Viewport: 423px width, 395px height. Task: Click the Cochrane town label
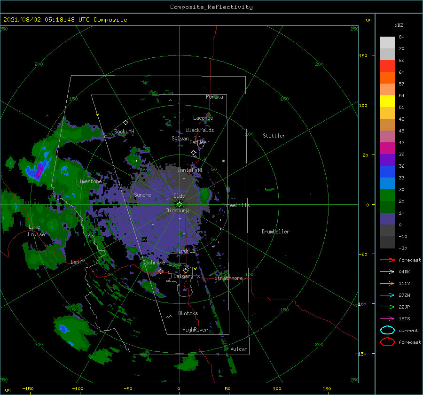coord(154,263)
